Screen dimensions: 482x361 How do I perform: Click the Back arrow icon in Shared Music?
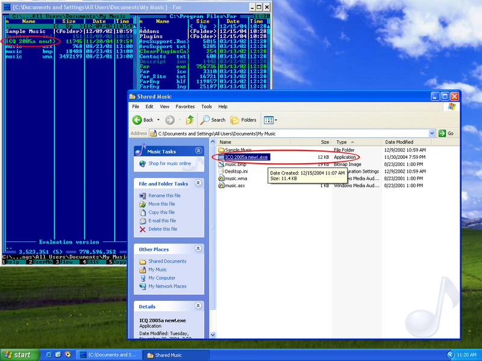point(137,120)
